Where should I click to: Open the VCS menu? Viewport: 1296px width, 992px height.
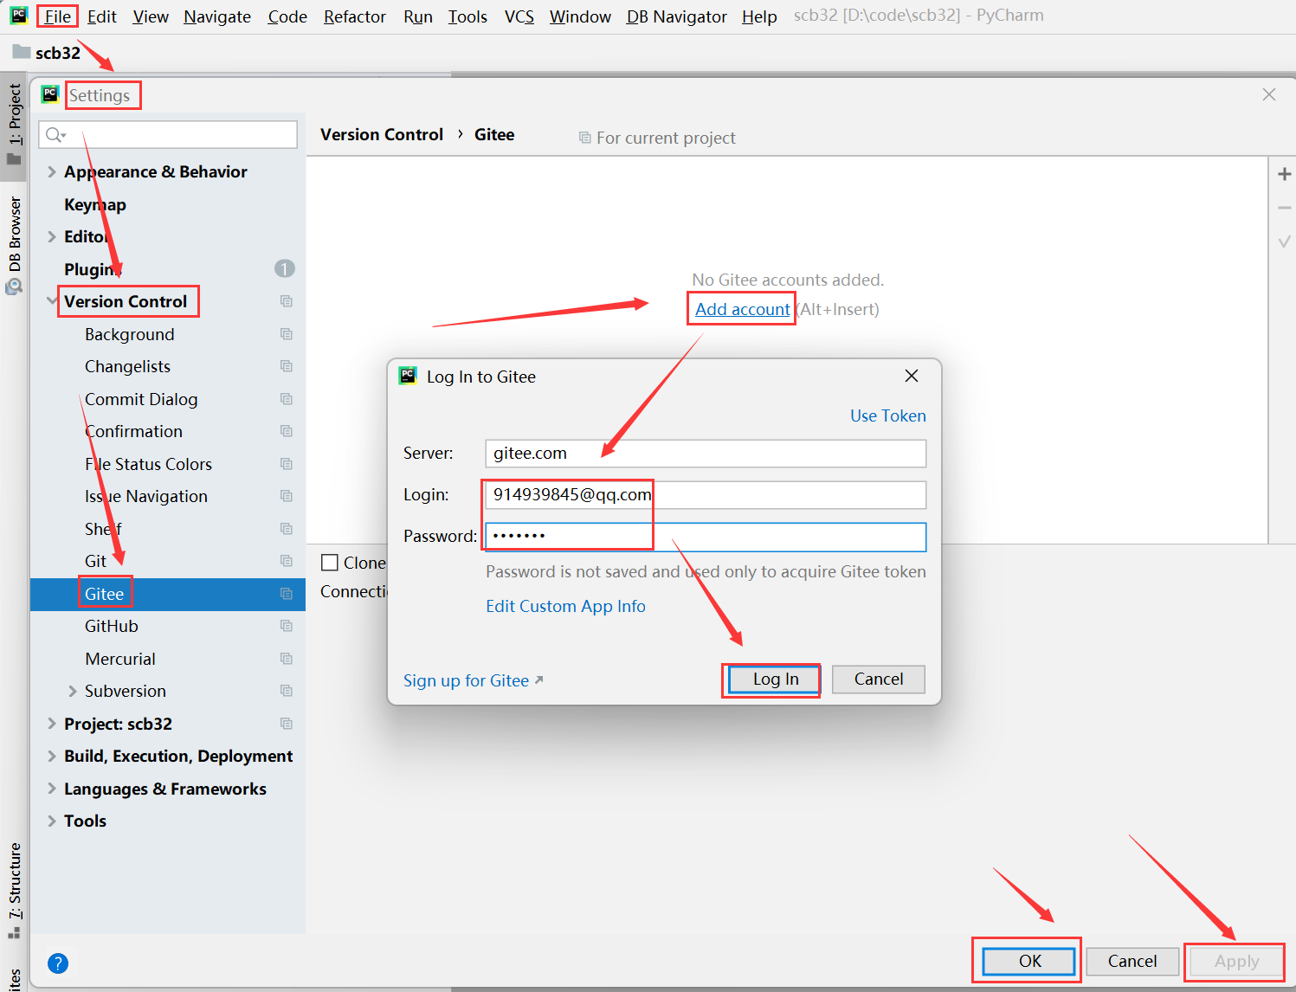click(519, 16)
